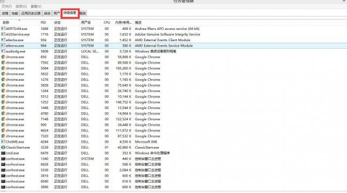Click the ChsIME.exe process icon

3,142
